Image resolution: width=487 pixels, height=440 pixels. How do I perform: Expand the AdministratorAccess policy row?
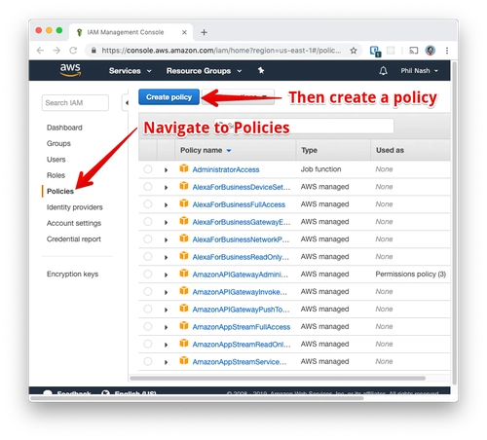(x=166, y=169)
